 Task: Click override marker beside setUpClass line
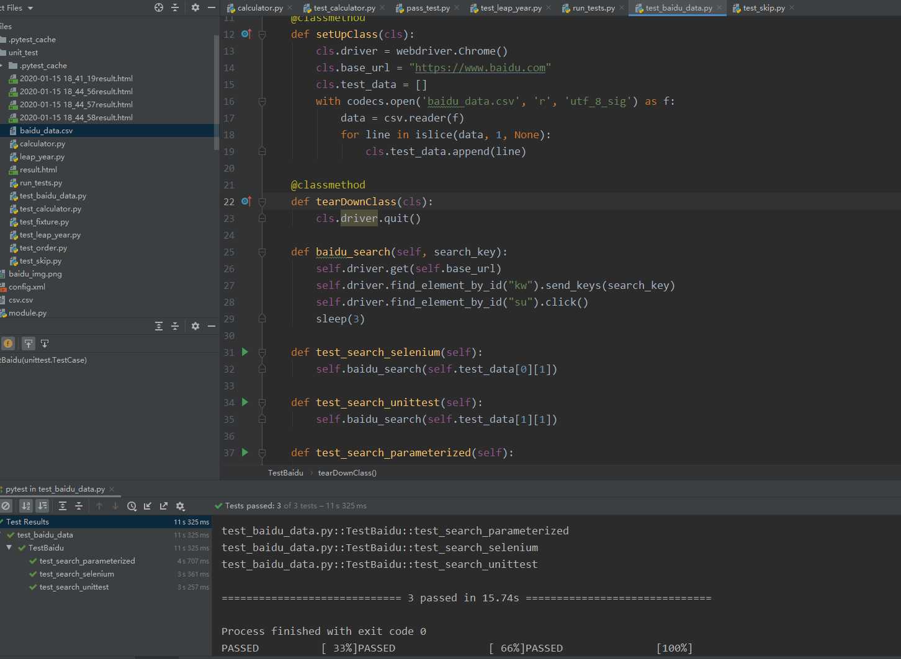tap(246, 34)
